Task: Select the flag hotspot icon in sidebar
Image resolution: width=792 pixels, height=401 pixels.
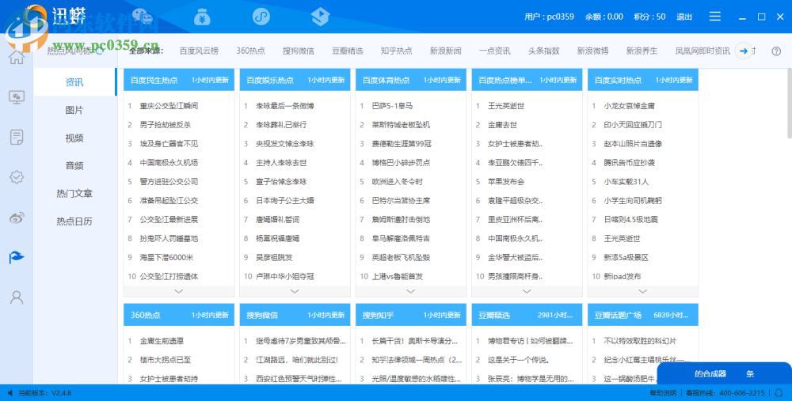Action: (16, 257)
